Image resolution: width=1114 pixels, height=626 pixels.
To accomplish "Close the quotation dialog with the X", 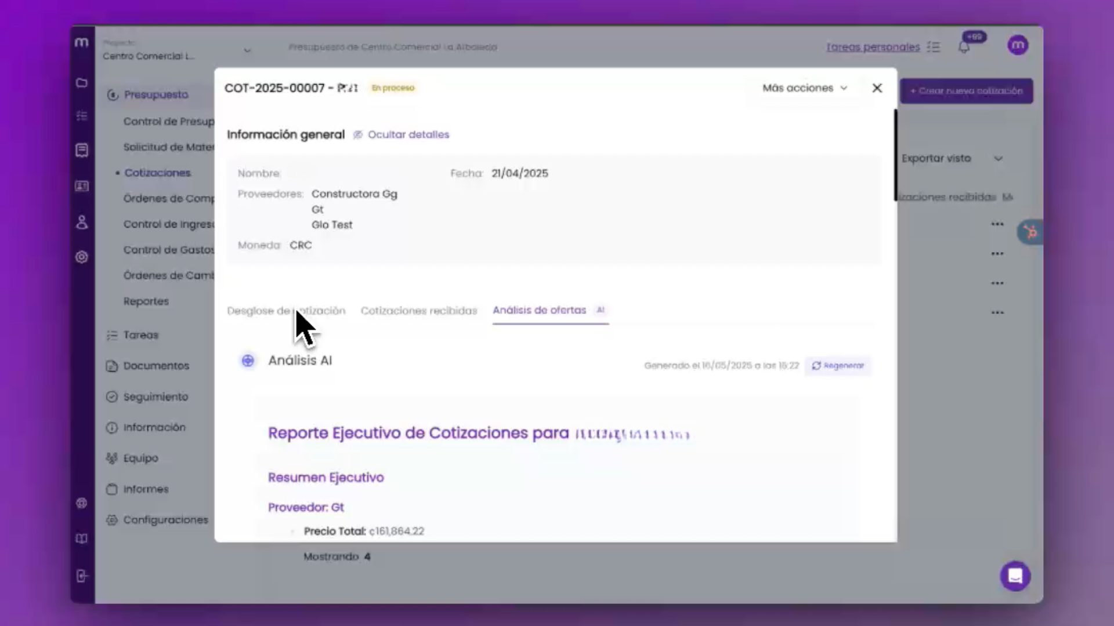I will 877,88.
